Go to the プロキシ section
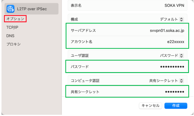194x116 pixels. point(13,44)
